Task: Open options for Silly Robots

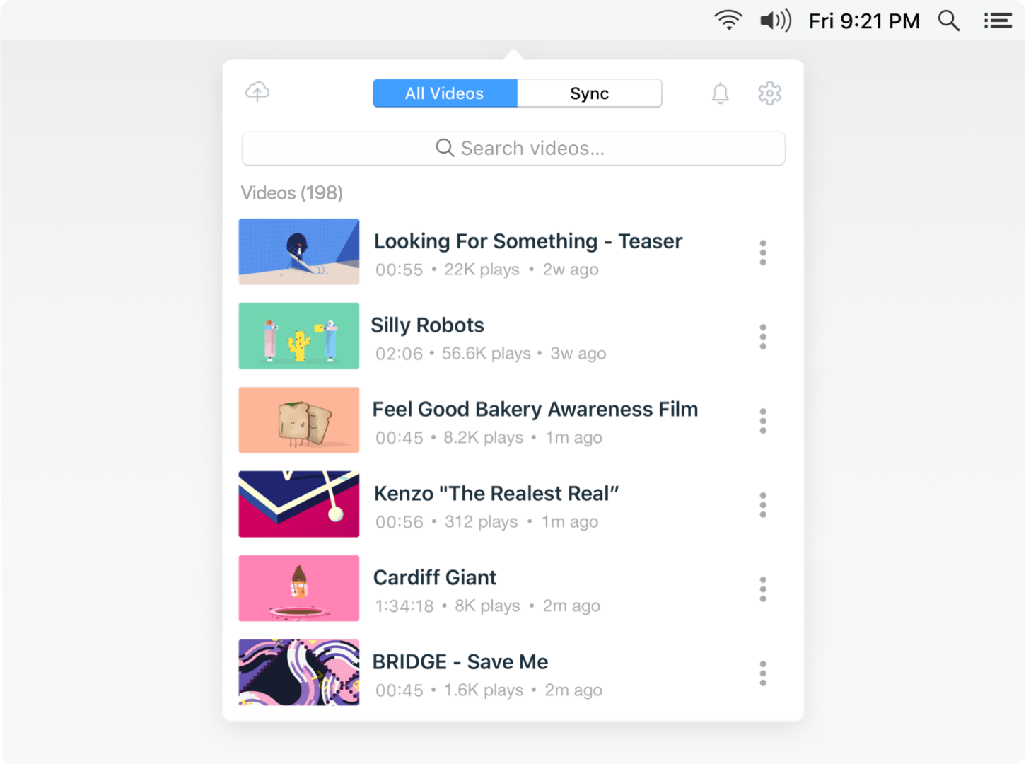Action: click(763, 337)
